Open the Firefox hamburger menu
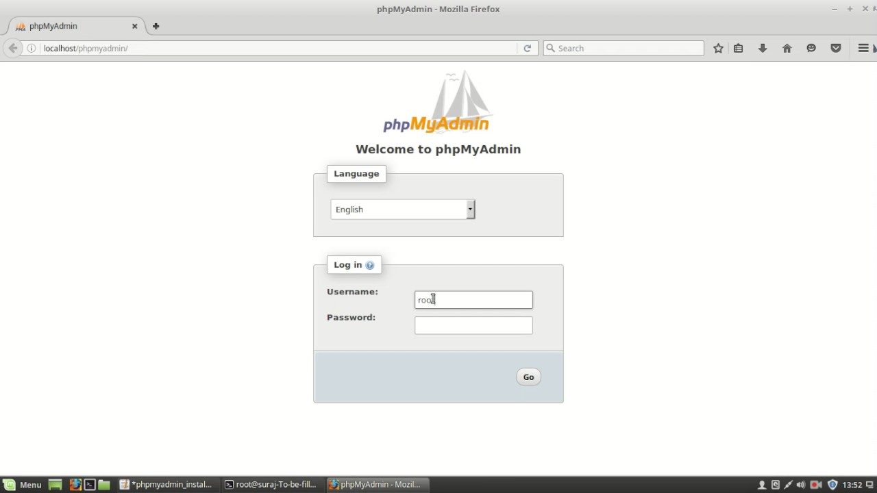Image resolution: width=877 pixels, height=493 pixels. pos(863,48)
